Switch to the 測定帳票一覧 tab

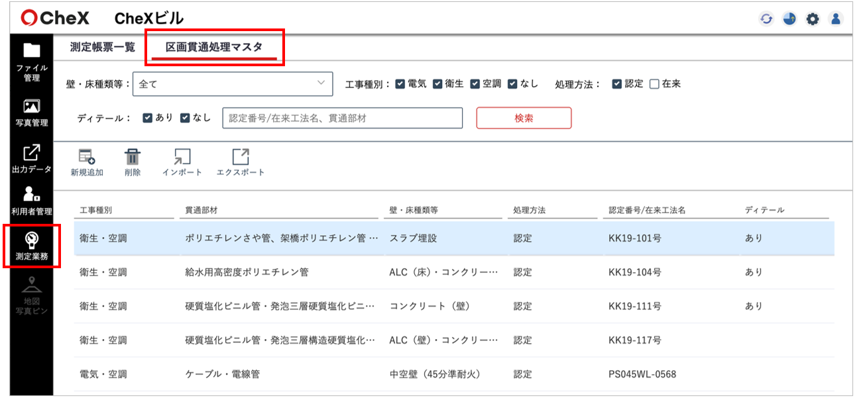click(x=103, y=48)
